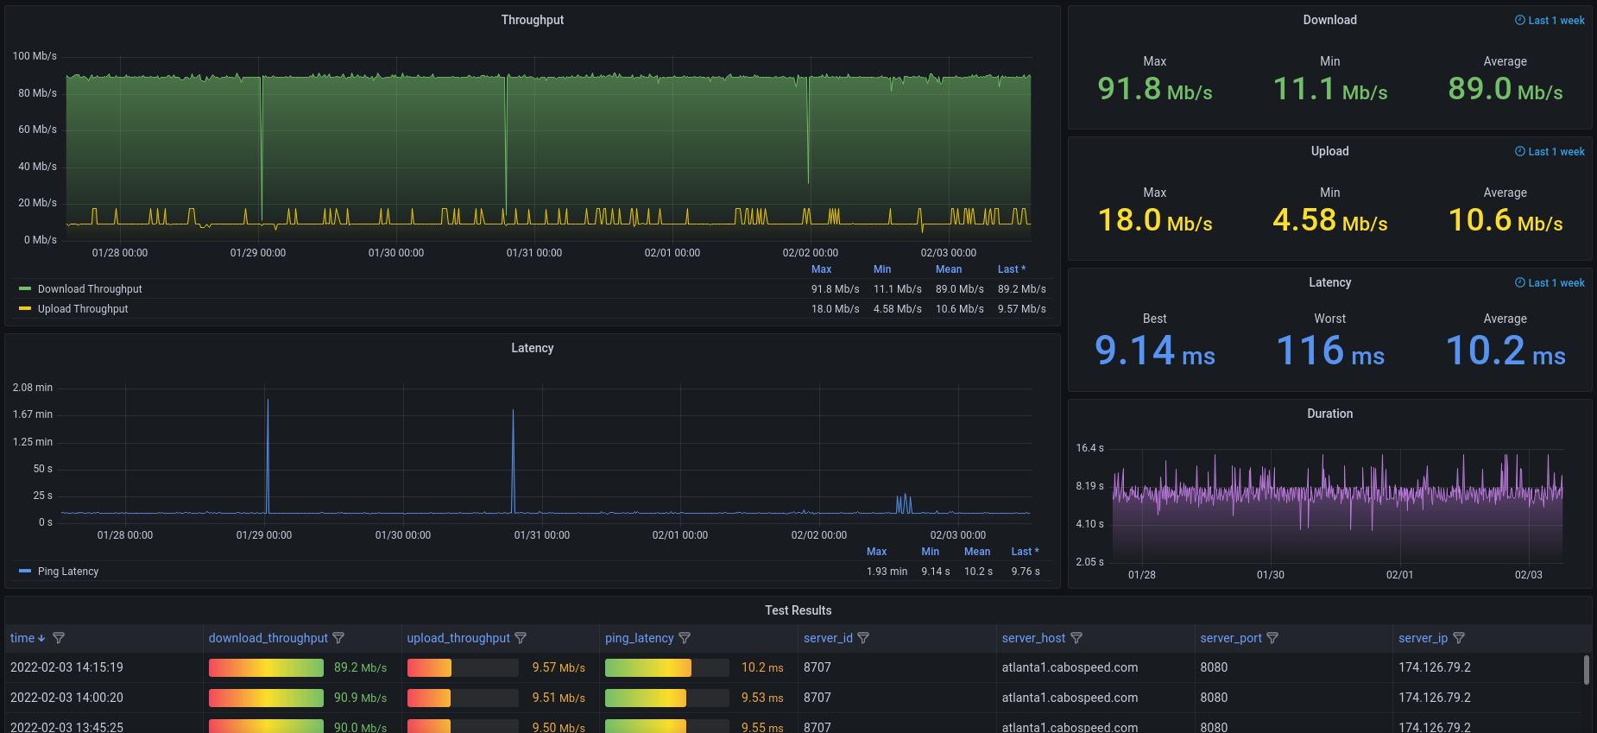The width and height of the screenshot is (1597, 733).
Task: Open filter for server_ip column
Action: coord(1459,638)
